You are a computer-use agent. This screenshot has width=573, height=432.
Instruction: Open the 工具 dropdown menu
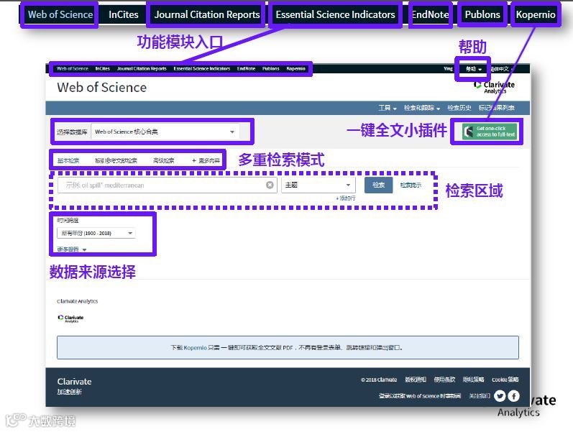pyautogui.click(x=388, y=108)
